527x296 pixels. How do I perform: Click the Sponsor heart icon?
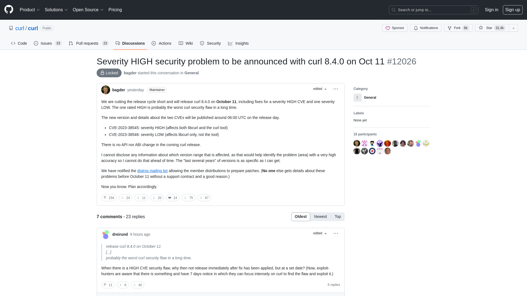(x=388, y=28)
